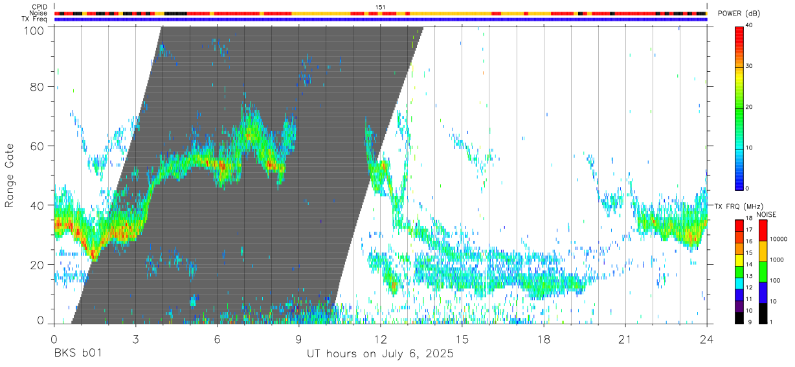Click noise scale label '100'
795x367 pixels.
tap(775, 280)
